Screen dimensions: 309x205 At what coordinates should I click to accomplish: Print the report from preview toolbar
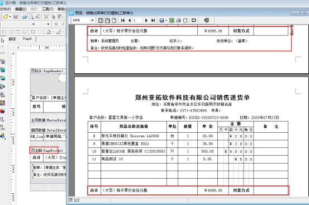point(178,20)
